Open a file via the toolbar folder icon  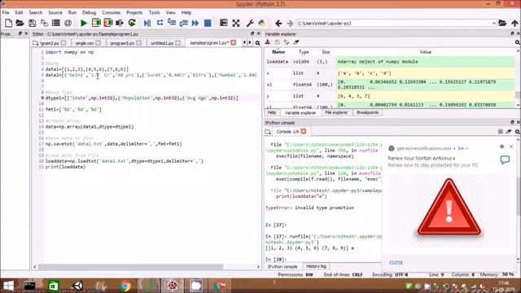20,23
